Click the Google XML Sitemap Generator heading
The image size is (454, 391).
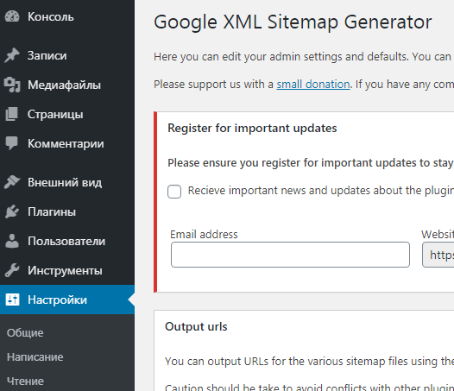tap(293, 22)
